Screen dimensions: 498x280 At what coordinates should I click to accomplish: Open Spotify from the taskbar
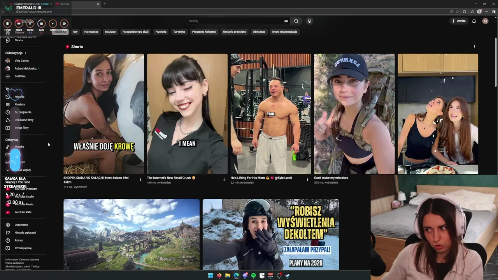(253, 275)
